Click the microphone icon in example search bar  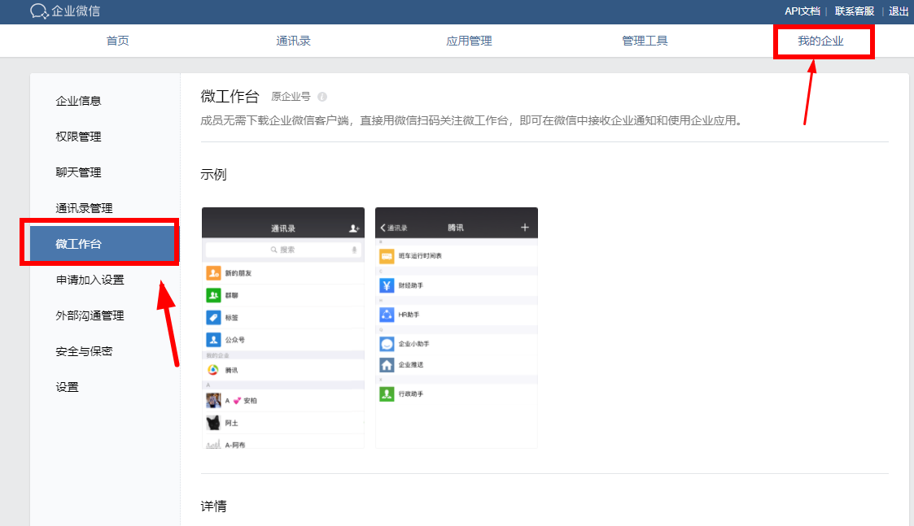click(354, 250)
